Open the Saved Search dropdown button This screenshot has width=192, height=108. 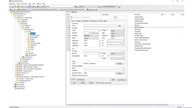(x=122, y=80)
